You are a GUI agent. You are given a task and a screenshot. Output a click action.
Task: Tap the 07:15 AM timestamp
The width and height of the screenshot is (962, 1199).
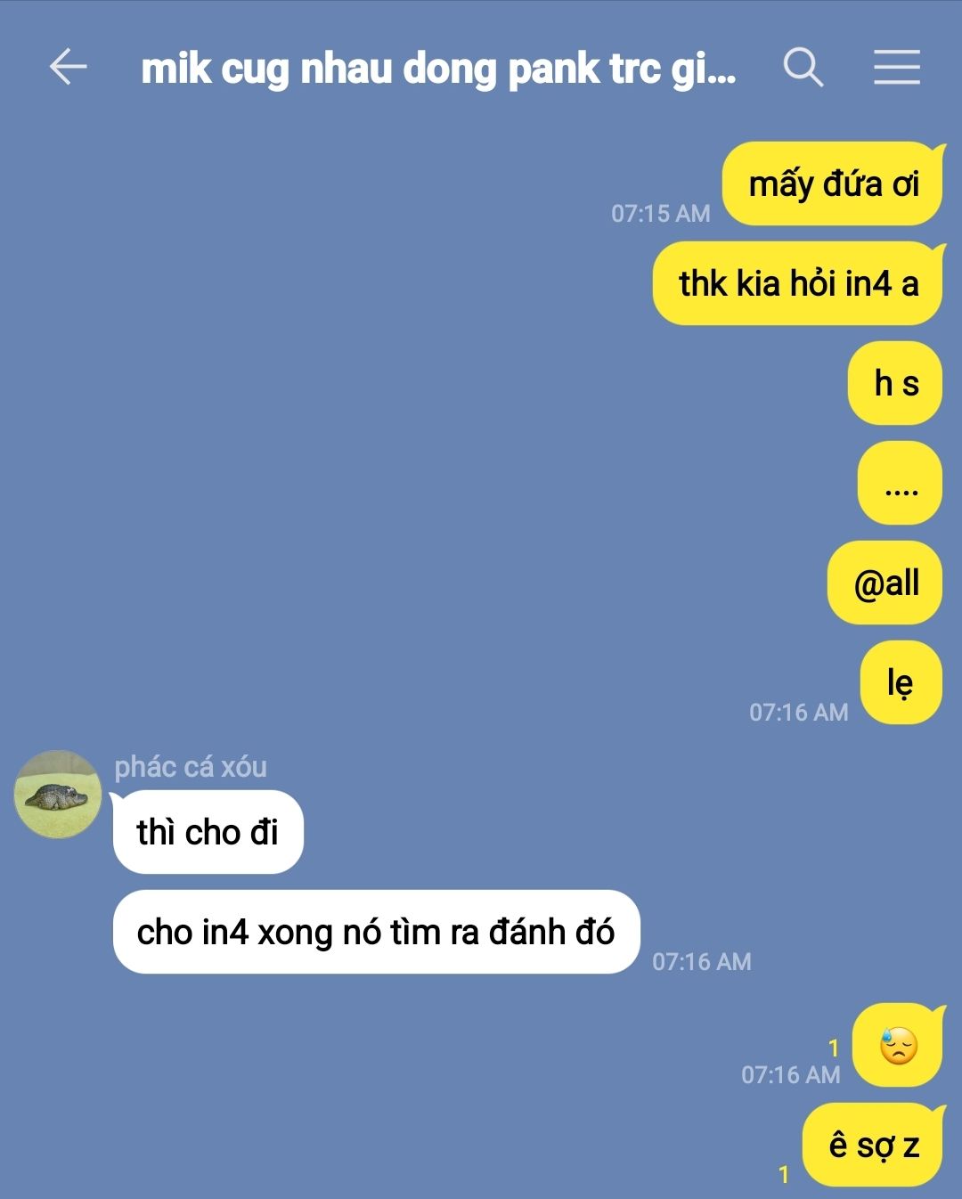click(x=661, y=213)
